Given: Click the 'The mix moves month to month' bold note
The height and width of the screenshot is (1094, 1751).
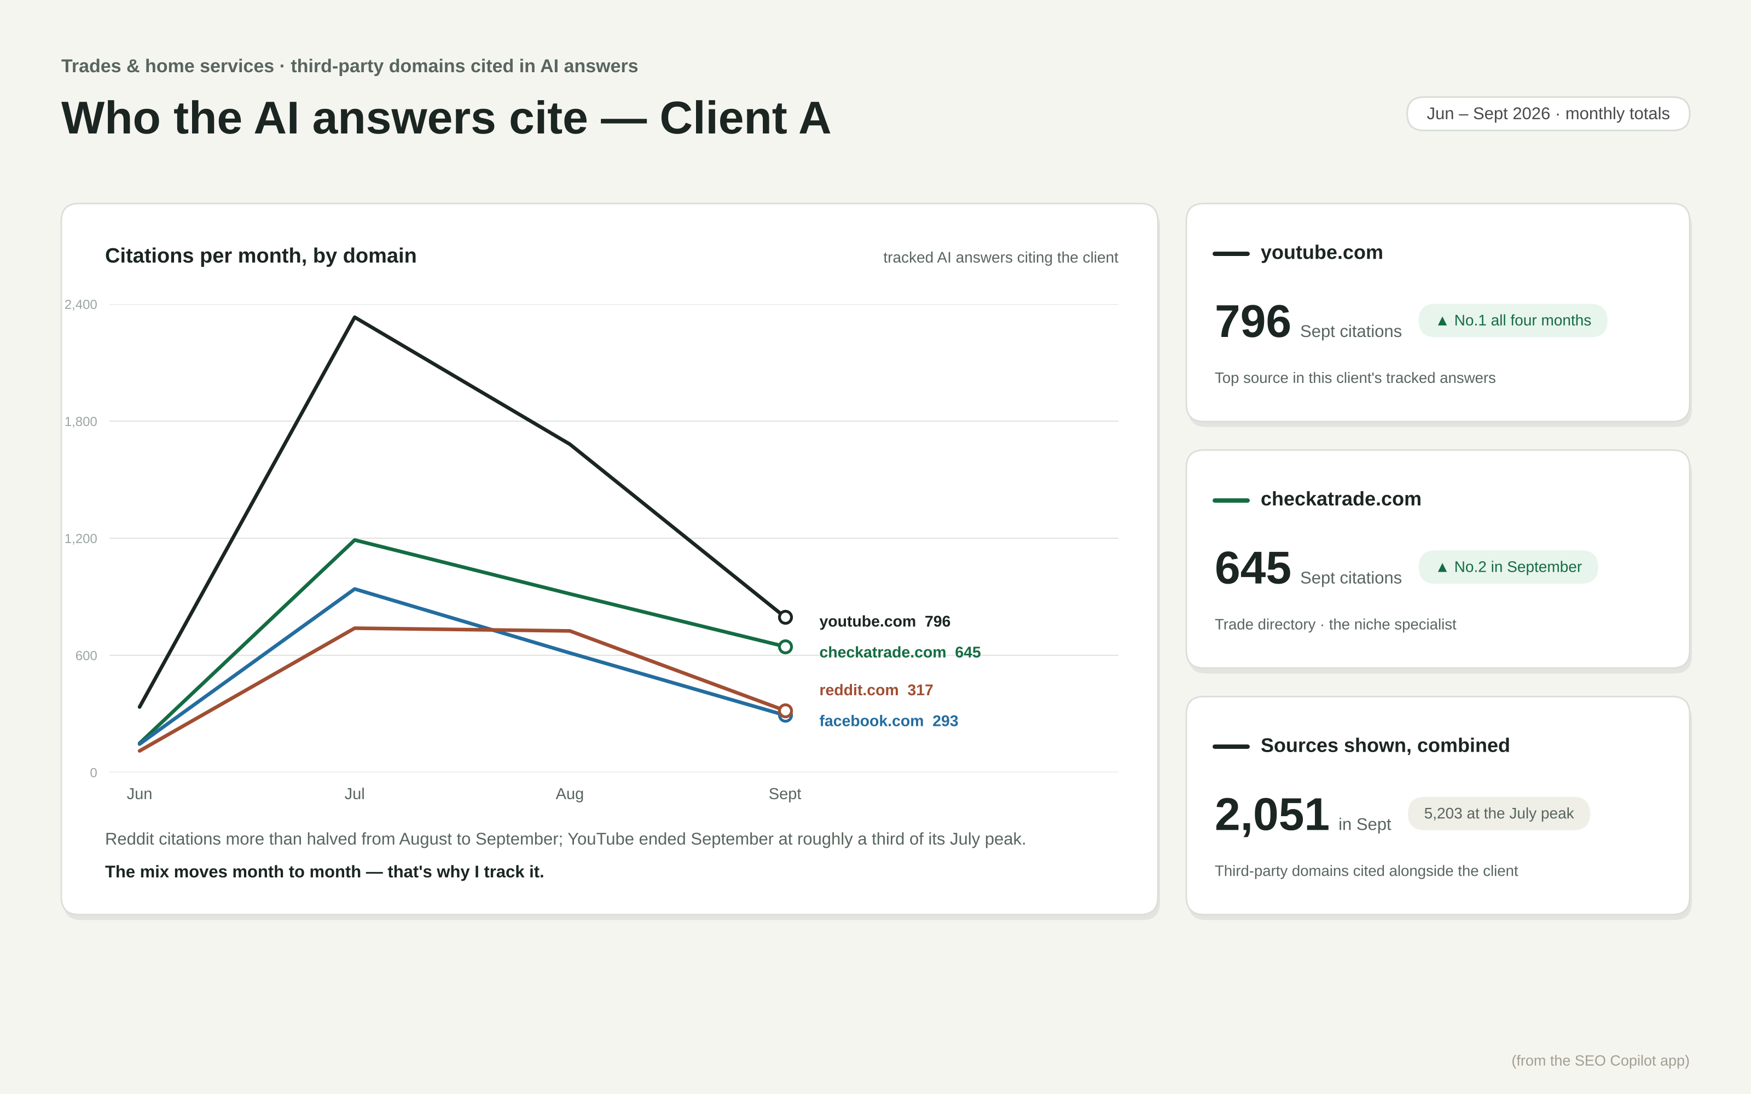Looking at the screenshot, I should pyautogui.click(x=324, y=872).
